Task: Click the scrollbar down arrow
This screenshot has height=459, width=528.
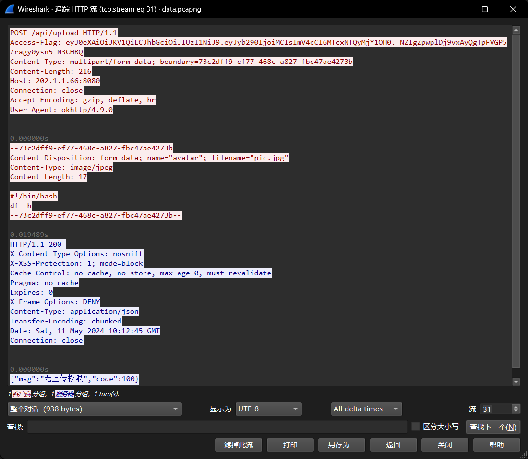Action: tap(516, 382)
